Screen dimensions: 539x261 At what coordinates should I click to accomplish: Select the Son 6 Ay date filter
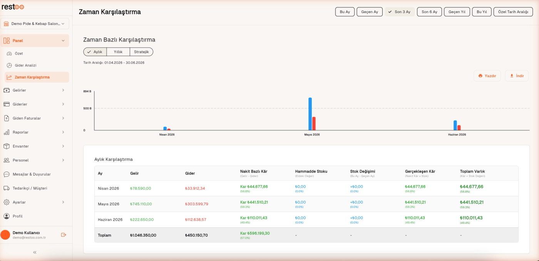[429, 12]
